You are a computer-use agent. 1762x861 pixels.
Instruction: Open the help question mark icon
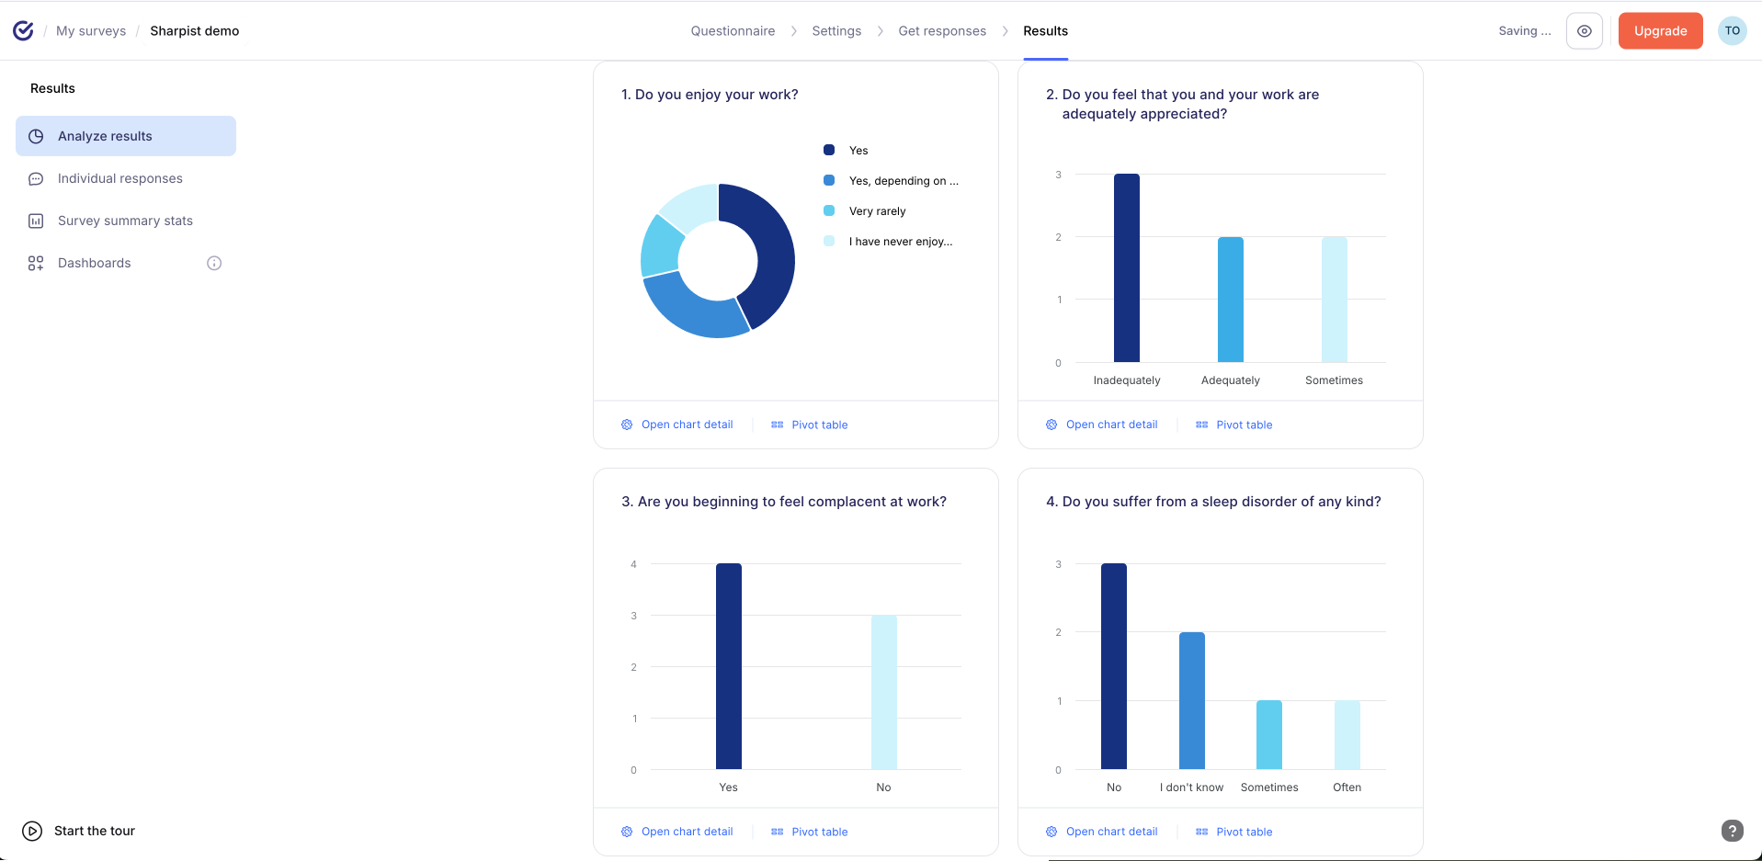click(1732, 831)
